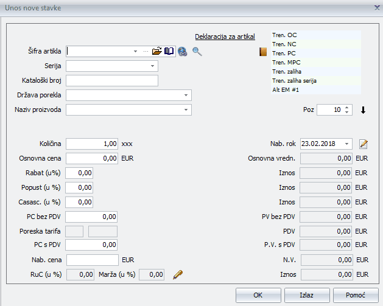Click the brown book icon near Tren. PC

click(x=263, y=52)
